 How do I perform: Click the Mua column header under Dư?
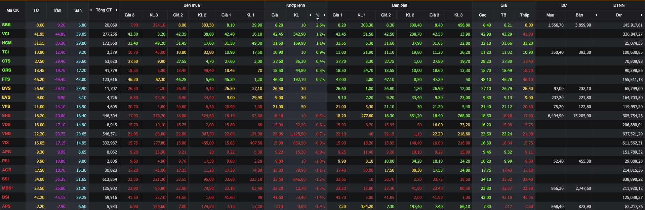[x=550, y=15]
